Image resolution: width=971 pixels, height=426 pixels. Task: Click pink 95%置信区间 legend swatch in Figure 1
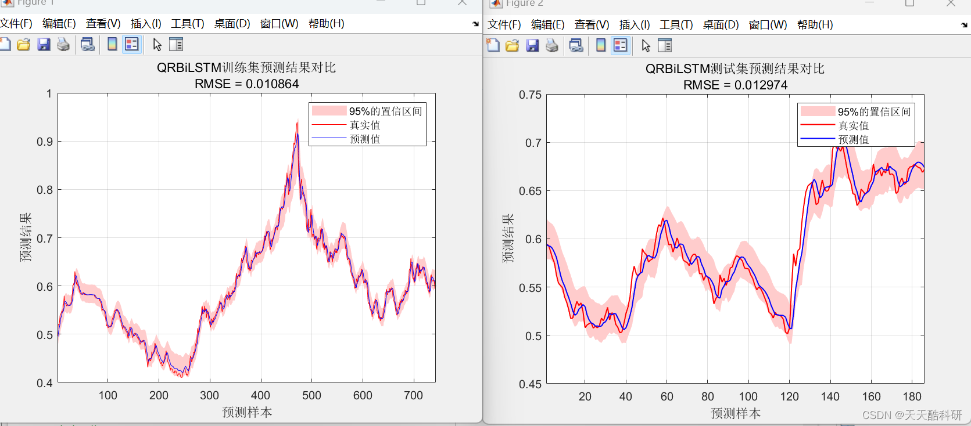[x=329, y=111]
